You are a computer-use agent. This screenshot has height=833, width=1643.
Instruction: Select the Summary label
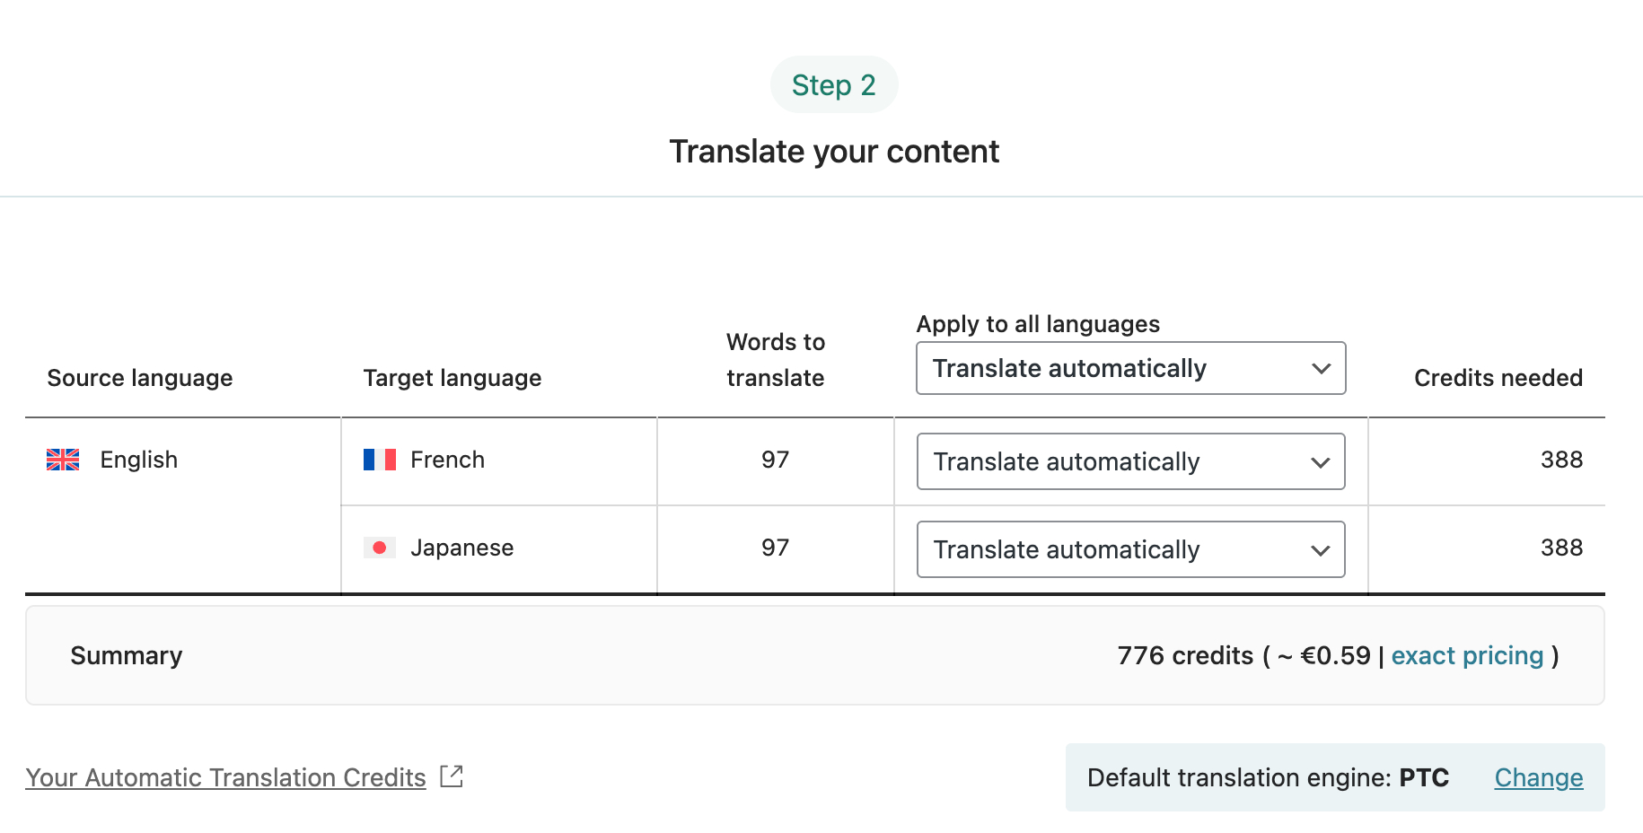pos(127,655)
